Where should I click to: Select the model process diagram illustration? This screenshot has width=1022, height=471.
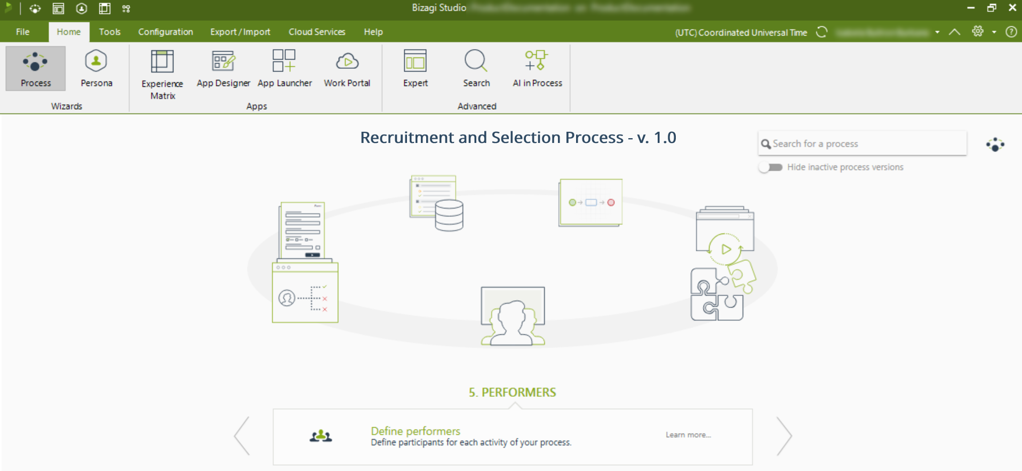pyautogui.click(x=590, y=203)
